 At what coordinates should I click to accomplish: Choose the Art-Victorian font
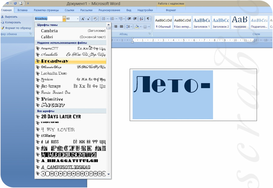click(x=71, y=86)
